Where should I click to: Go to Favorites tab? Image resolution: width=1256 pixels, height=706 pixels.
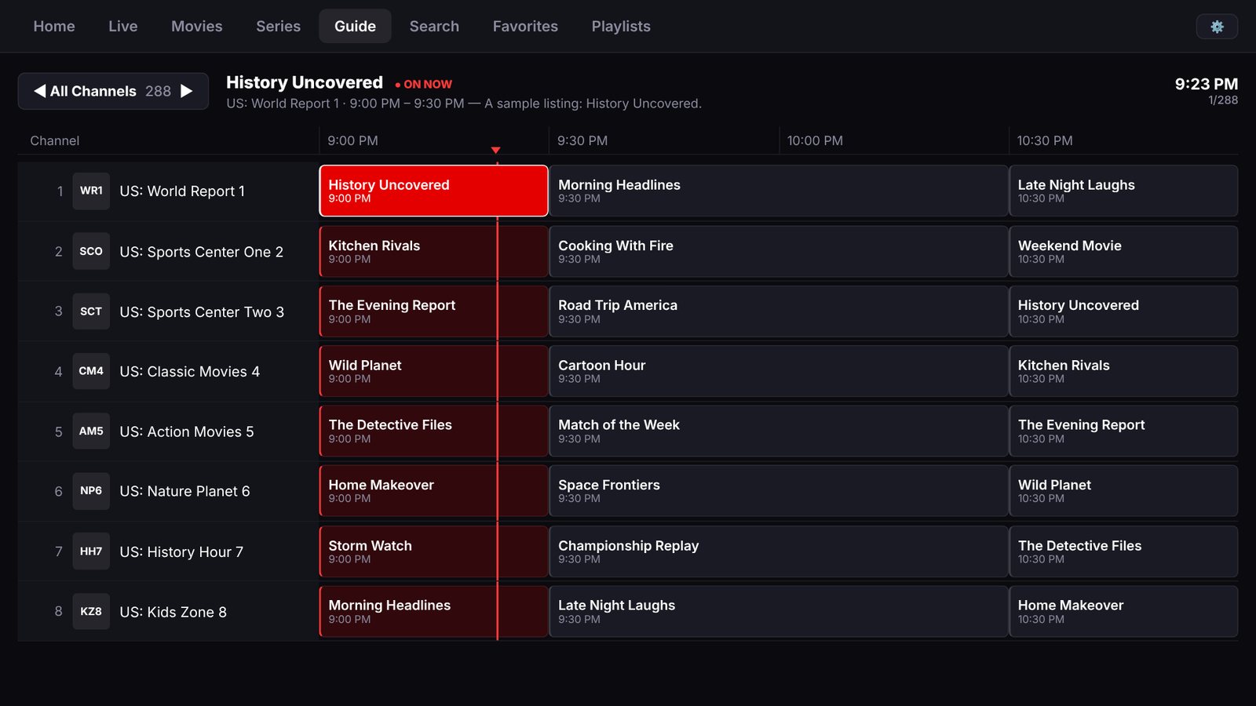(x=525, y=27)
